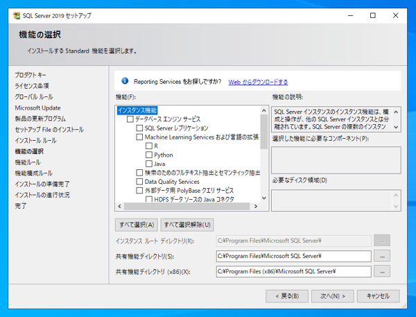Select セットアップ File のインストール step

coord(49,130)
